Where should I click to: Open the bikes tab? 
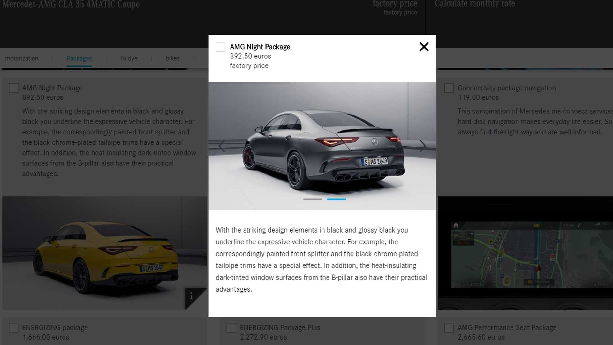(172, 58)
